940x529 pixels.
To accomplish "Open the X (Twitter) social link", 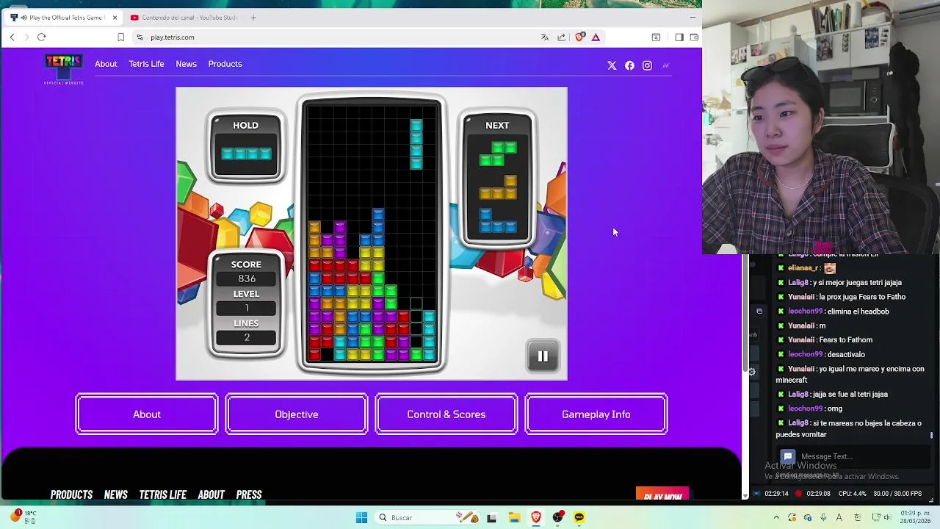I will 612,65.
